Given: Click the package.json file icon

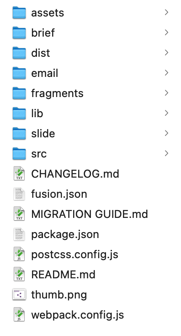Looking at the screenshot, I should (19, 234).
